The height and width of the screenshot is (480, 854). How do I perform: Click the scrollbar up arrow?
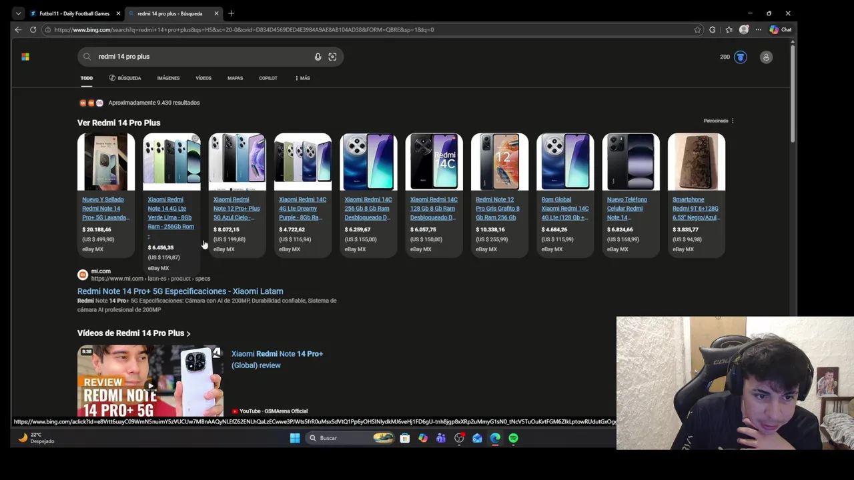(793, 42)
